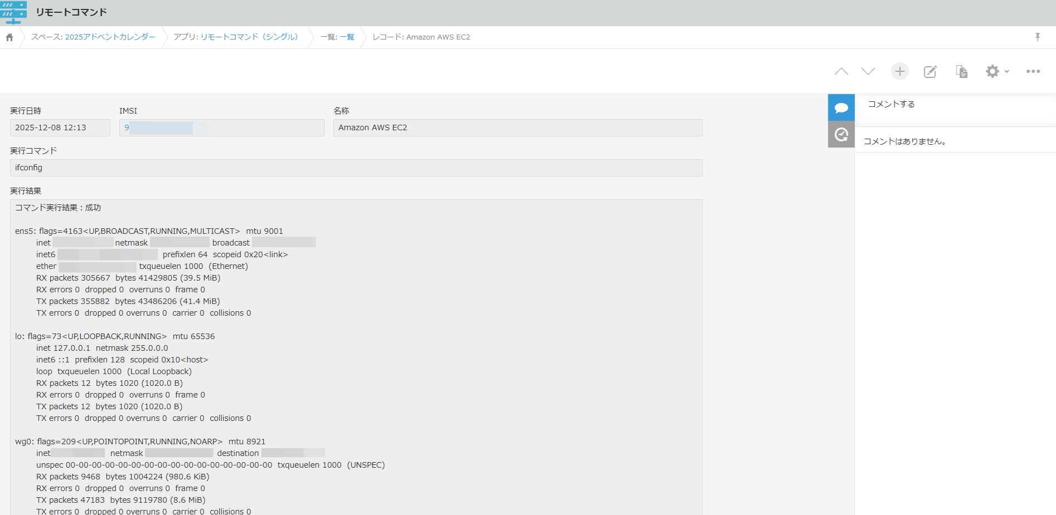Click the コメントする comment input

coord(955,109)
